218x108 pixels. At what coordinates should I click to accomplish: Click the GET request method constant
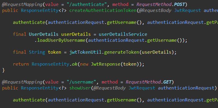[167, 82]
